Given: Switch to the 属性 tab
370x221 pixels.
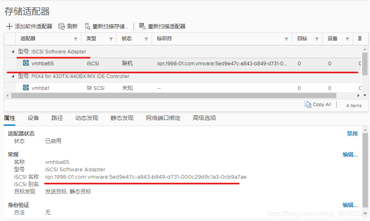Looking at the screenshot, I should [x=9, y=118].
